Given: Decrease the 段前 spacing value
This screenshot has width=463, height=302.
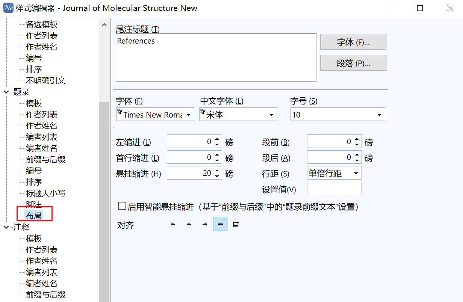Looking at the screenshot, I should pyautogui.click(x=356, y=145).
